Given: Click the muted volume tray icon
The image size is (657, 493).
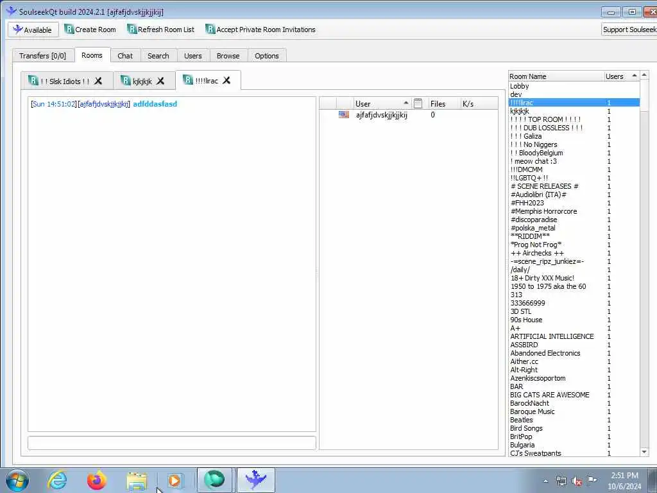Looking at the screenshot, I should (577, 481).
